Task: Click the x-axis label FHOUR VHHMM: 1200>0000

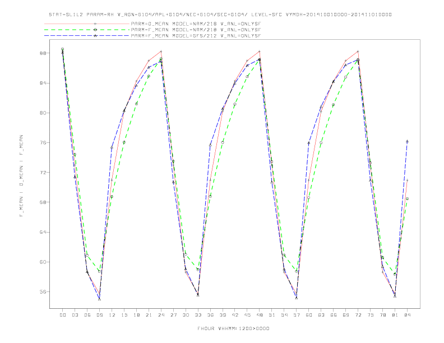Action: pyautogui.click(x=233, y=328)
